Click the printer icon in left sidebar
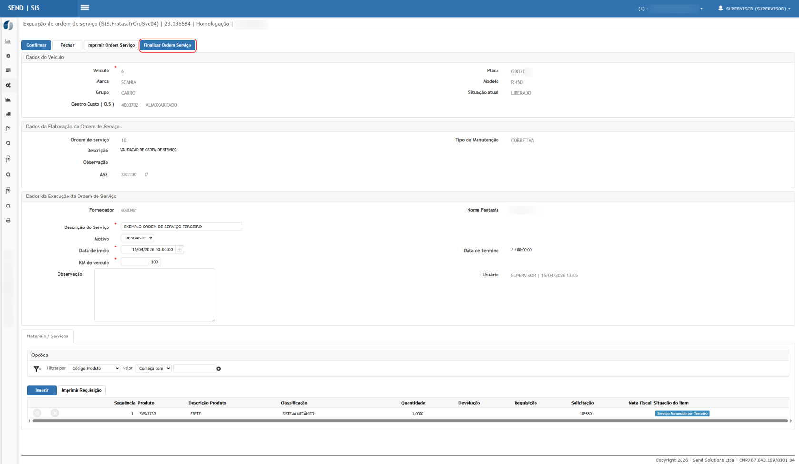The image size is (799, 464). point(8,221)
